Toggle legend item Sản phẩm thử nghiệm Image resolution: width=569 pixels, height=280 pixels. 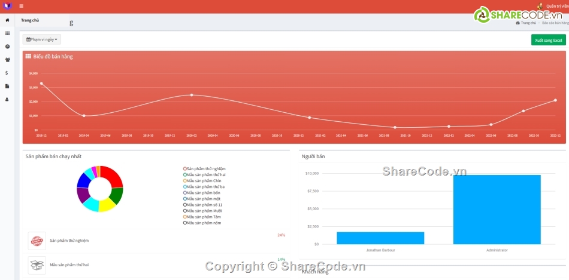[204, 169]
